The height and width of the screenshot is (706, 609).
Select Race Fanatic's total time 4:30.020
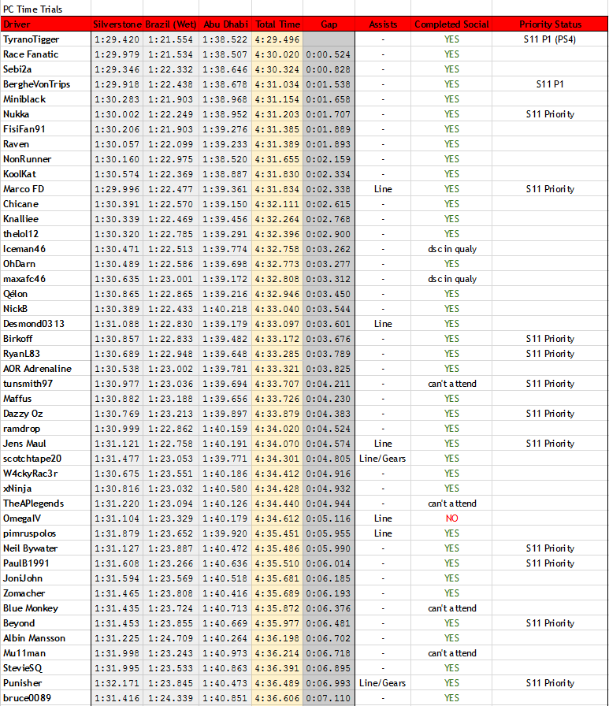[x=277, y=54]
